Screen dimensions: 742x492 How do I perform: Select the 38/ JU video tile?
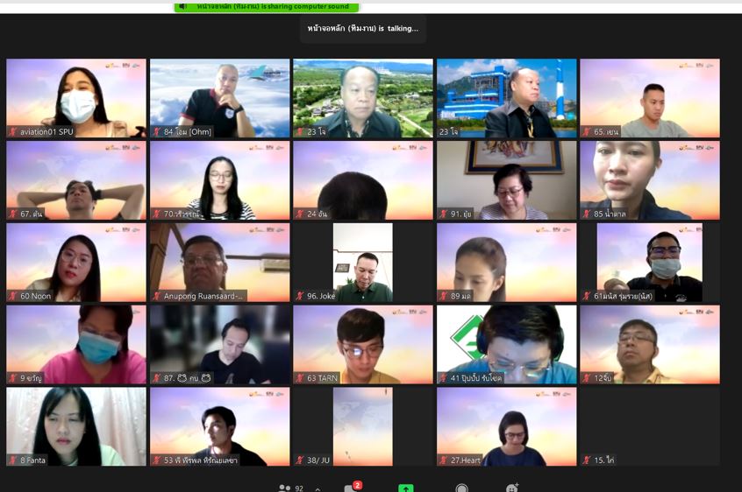(x=362, y=426)
